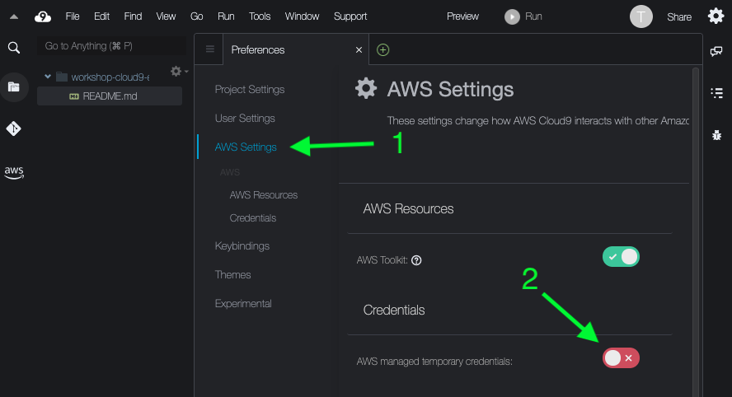
Task: Jump to Credentials subsection in sidebar
Action: pos(253,218)
